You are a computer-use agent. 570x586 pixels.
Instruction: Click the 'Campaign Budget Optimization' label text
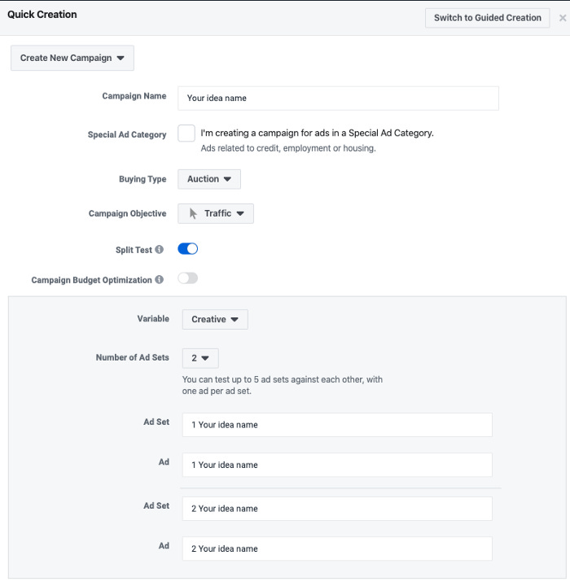92,280
